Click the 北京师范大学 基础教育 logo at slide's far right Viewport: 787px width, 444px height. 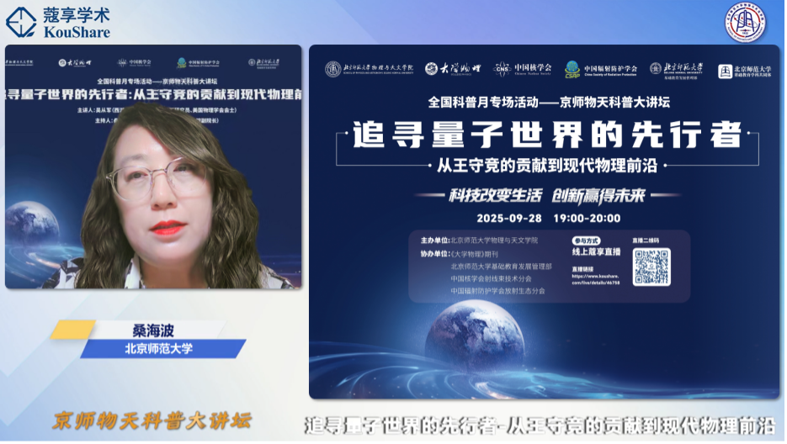coord(741,71)
